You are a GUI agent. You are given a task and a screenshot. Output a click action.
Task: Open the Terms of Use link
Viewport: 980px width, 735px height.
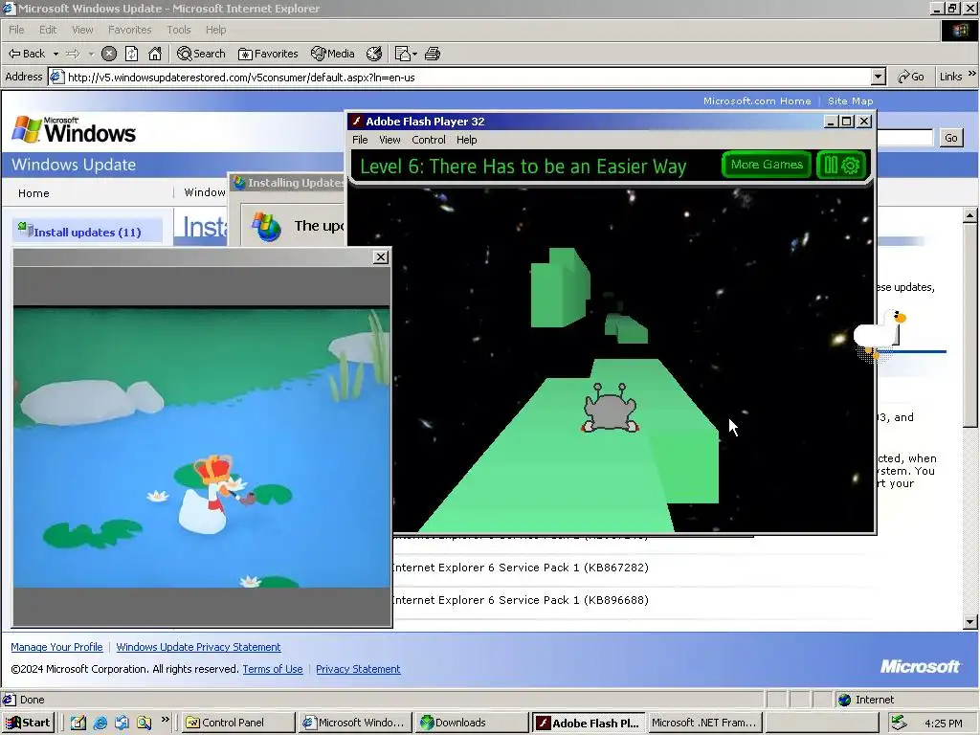click(273, 669)
